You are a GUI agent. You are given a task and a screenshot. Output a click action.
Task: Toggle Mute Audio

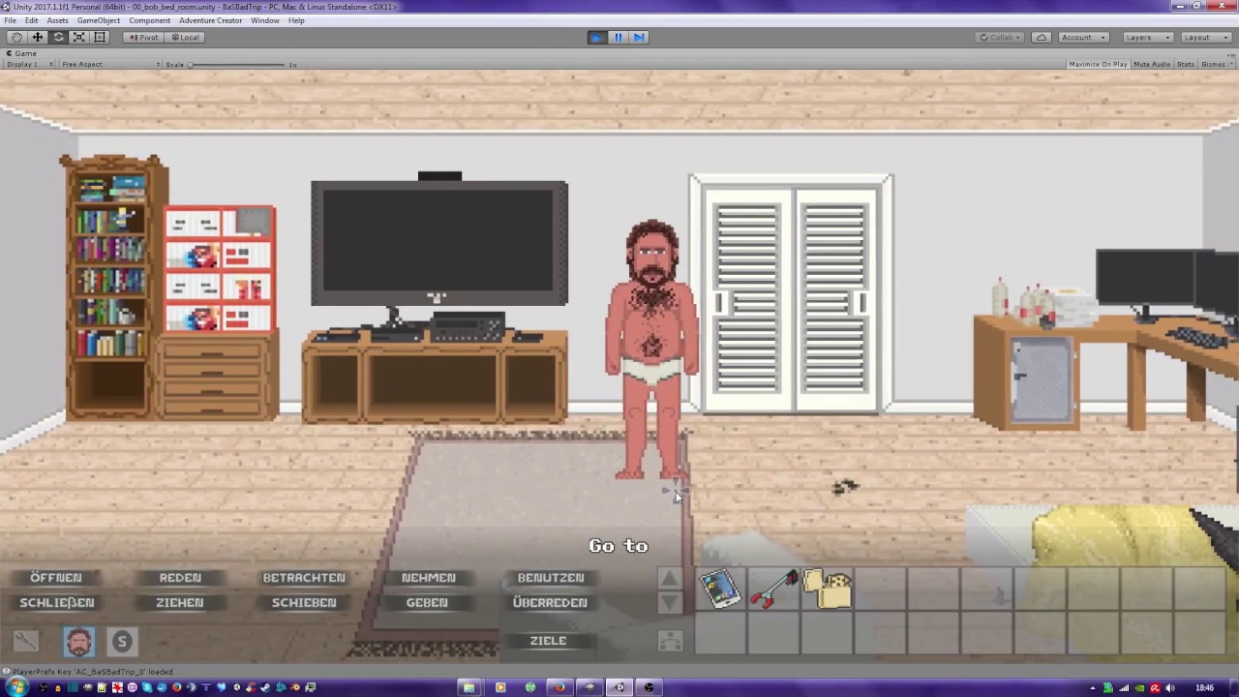point(1152,64)
